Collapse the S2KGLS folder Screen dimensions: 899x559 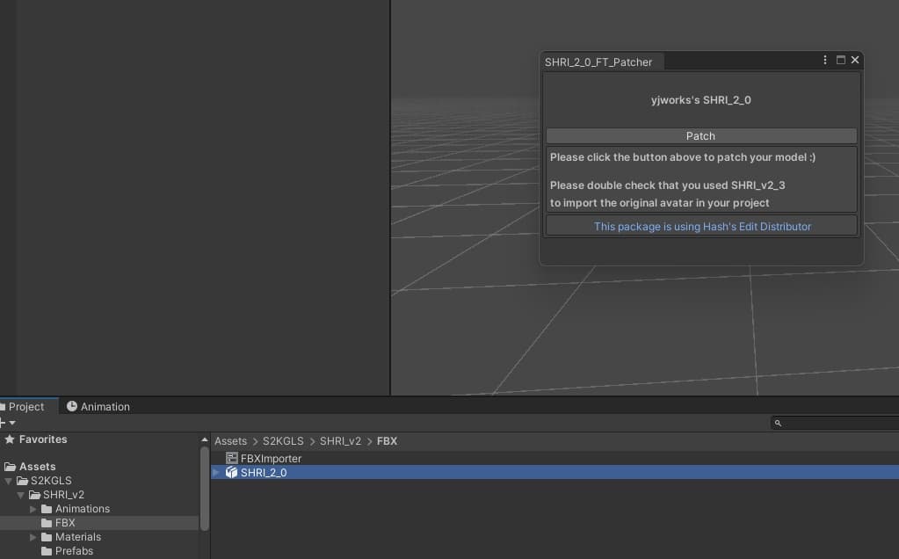pos(9,481)
